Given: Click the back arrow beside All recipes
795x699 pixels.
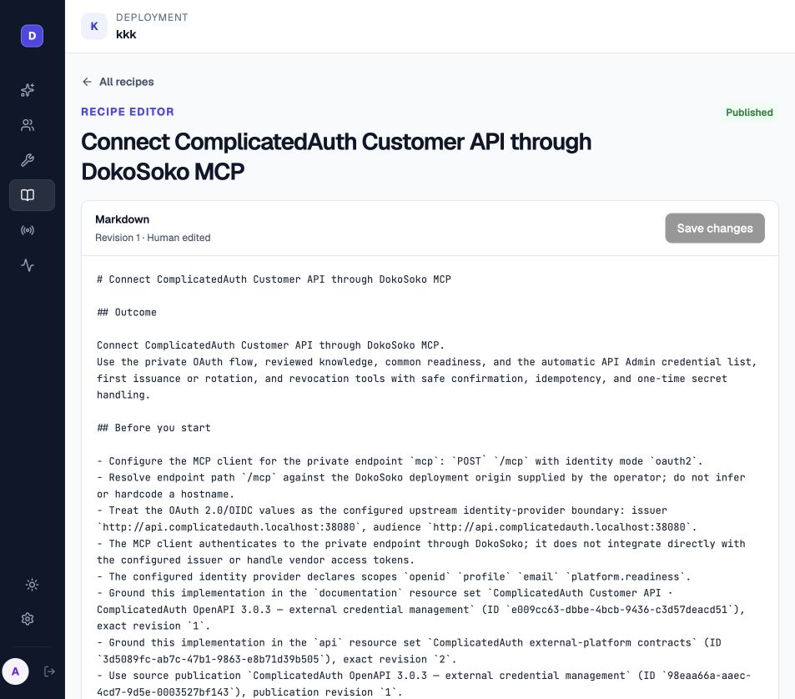Looking at the screenshot, I should pos(88,82).
